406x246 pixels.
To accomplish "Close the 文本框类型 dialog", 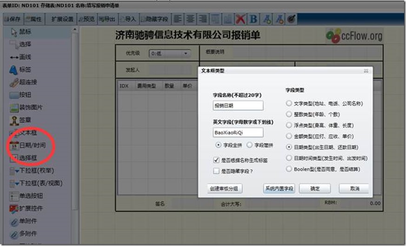I will (x=366, y=71).
